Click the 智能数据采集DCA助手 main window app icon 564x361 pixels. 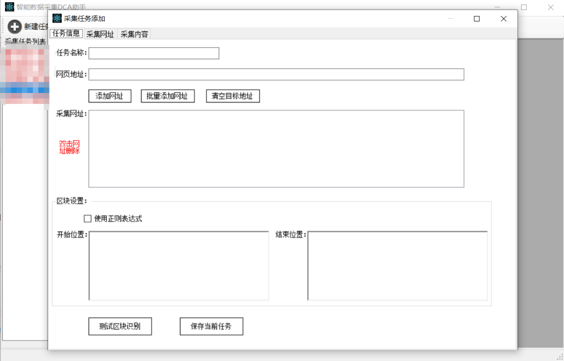tap(9, 7)
